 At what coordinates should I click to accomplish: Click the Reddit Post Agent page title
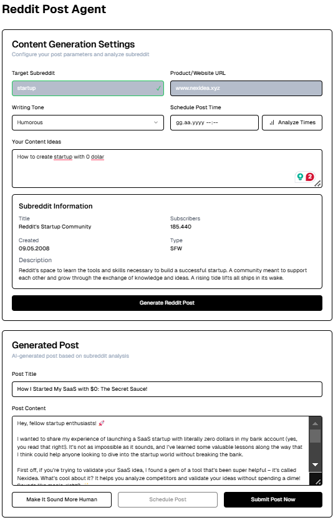click(54, 9)
